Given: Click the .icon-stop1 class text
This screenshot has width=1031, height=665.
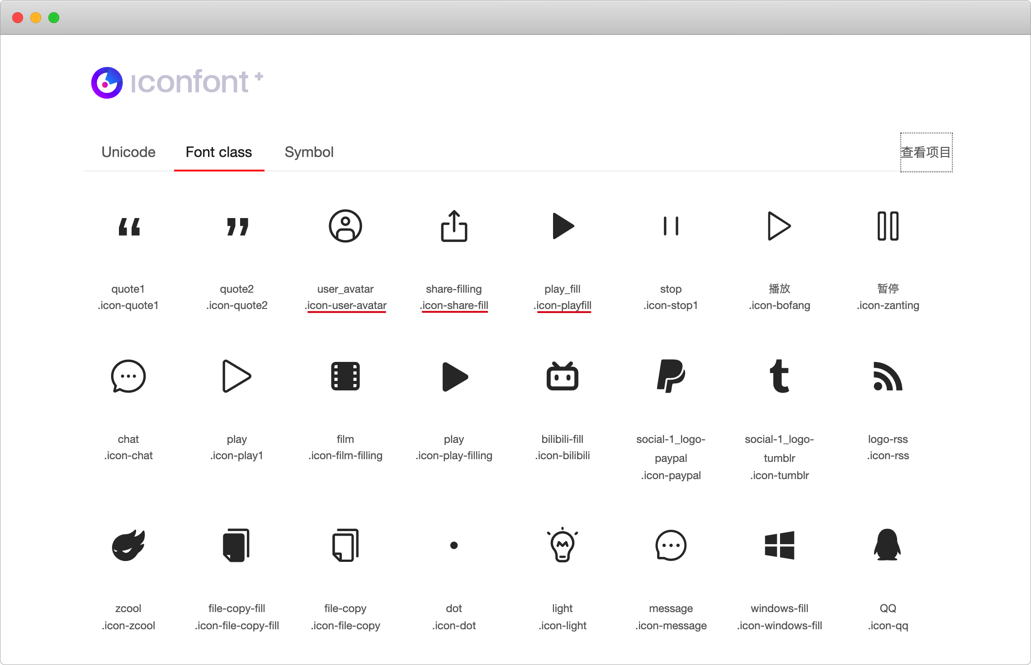Looking at the screenshot, I should pos(671,305).
